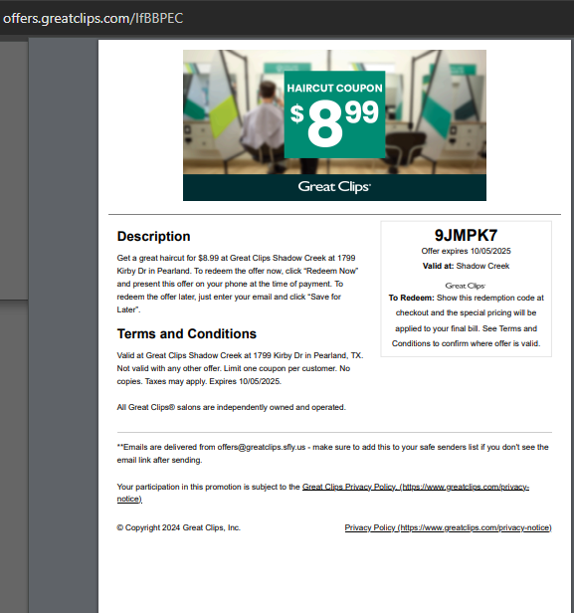Click the Copyright 2024 Great Clips, Inc. text
The width and height of the screenshot is (574, 613).
click(179, 527)
